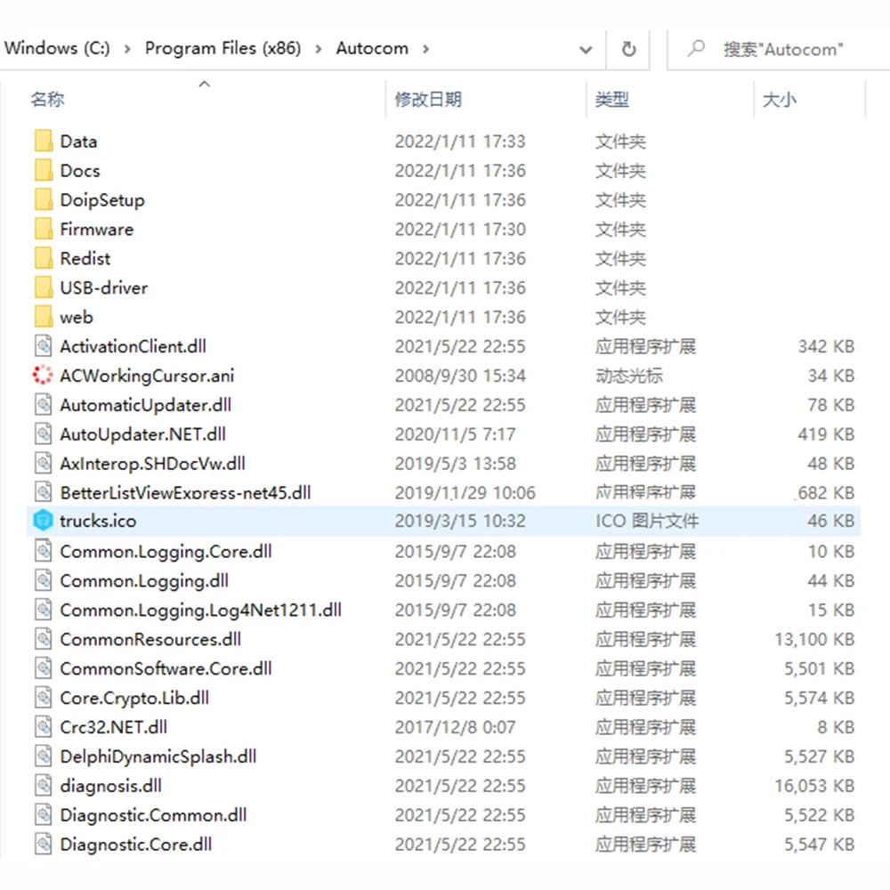Click the 16,053 KB size cell
The width and height of the screenshot is (890, 890).
click(814, 786)
